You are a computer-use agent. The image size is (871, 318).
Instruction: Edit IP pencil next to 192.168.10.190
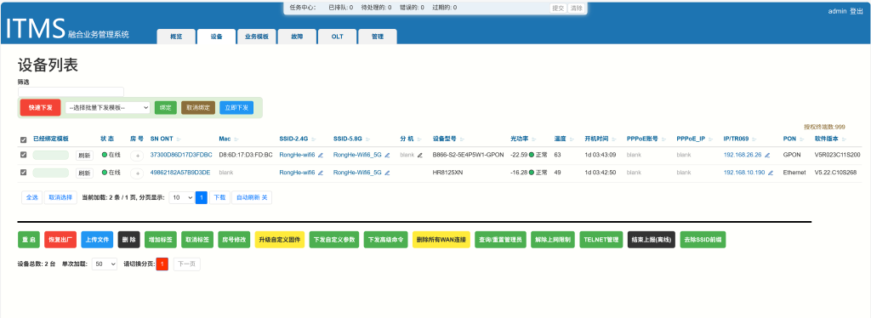click(x=770, y=173)
